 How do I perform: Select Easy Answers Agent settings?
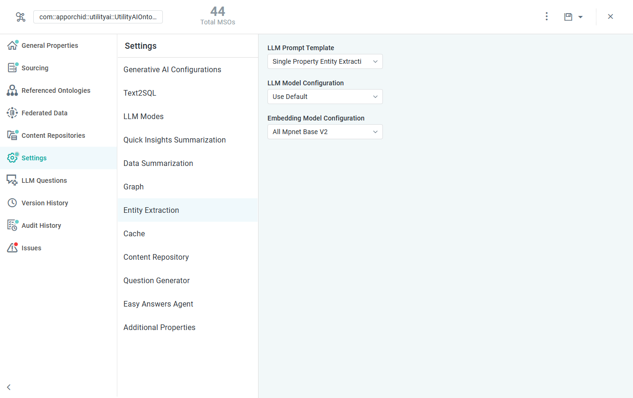pyautogui.click(x=188, y=304)
